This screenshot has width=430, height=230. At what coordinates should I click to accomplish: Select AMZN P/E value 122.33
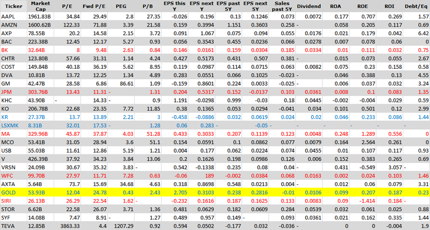pos(71,25)
